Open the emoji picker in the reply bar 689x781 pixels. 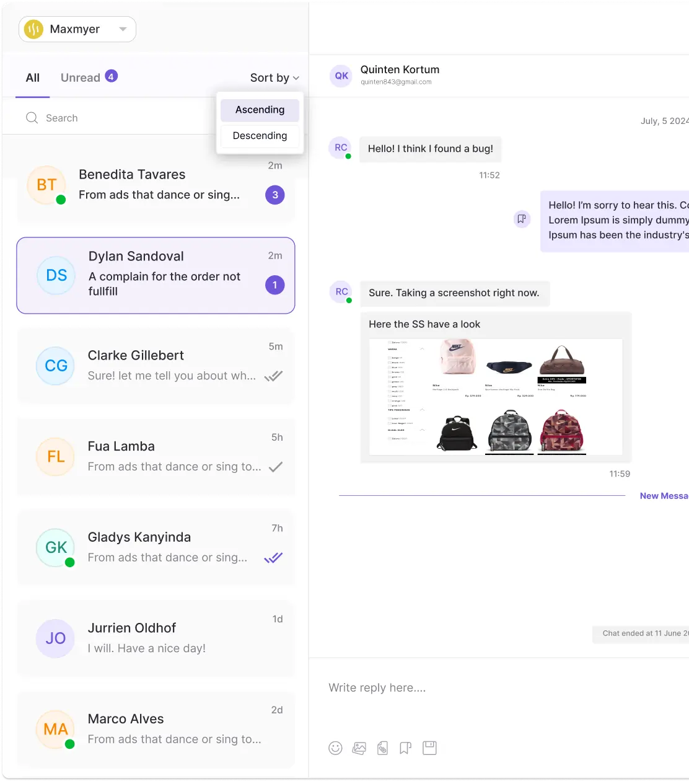pos(335,748)
